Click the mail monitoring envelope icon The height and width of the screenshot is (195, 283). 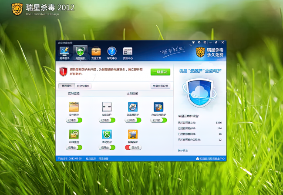point(74,134)
